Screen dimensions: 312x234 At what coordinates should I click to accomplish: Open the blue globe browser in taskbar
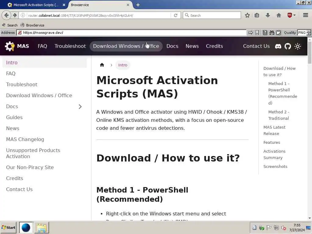[26, 228]
